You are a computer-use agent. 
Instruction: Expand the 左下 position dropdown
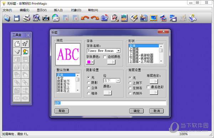click(x=118, y=81)
